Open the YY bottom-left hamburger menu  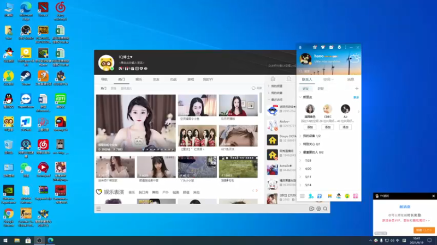pyautogui.click(x=98, y=209)
